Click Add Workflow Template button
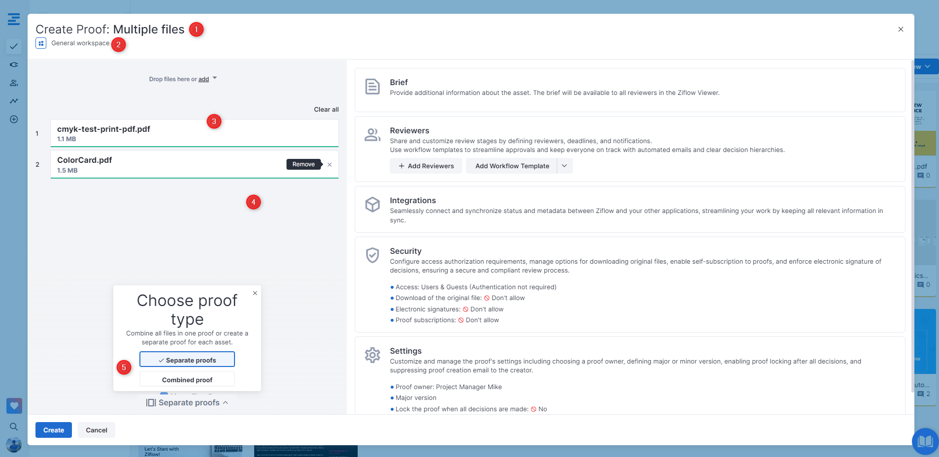The height and width of the screenshot is (457, 939). click(512, 166)
